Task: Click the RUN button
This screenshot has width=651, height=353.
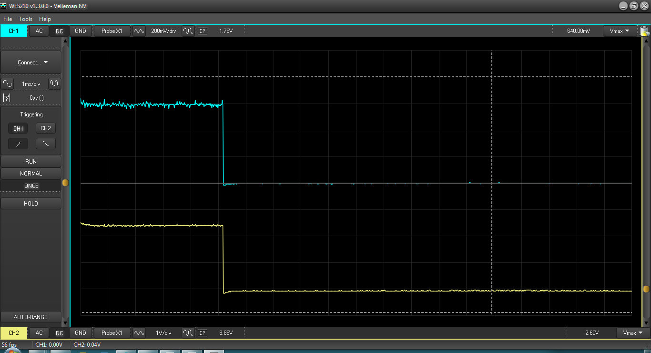Action: click(31, 161)
